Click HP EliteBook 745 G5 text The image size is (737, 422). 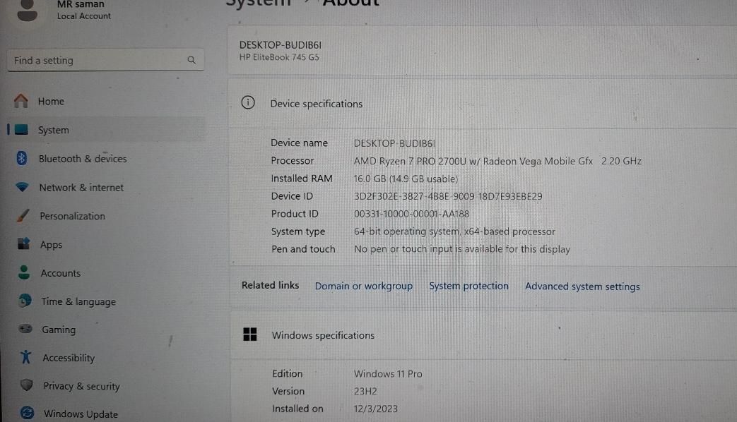[x=279, y=57]
